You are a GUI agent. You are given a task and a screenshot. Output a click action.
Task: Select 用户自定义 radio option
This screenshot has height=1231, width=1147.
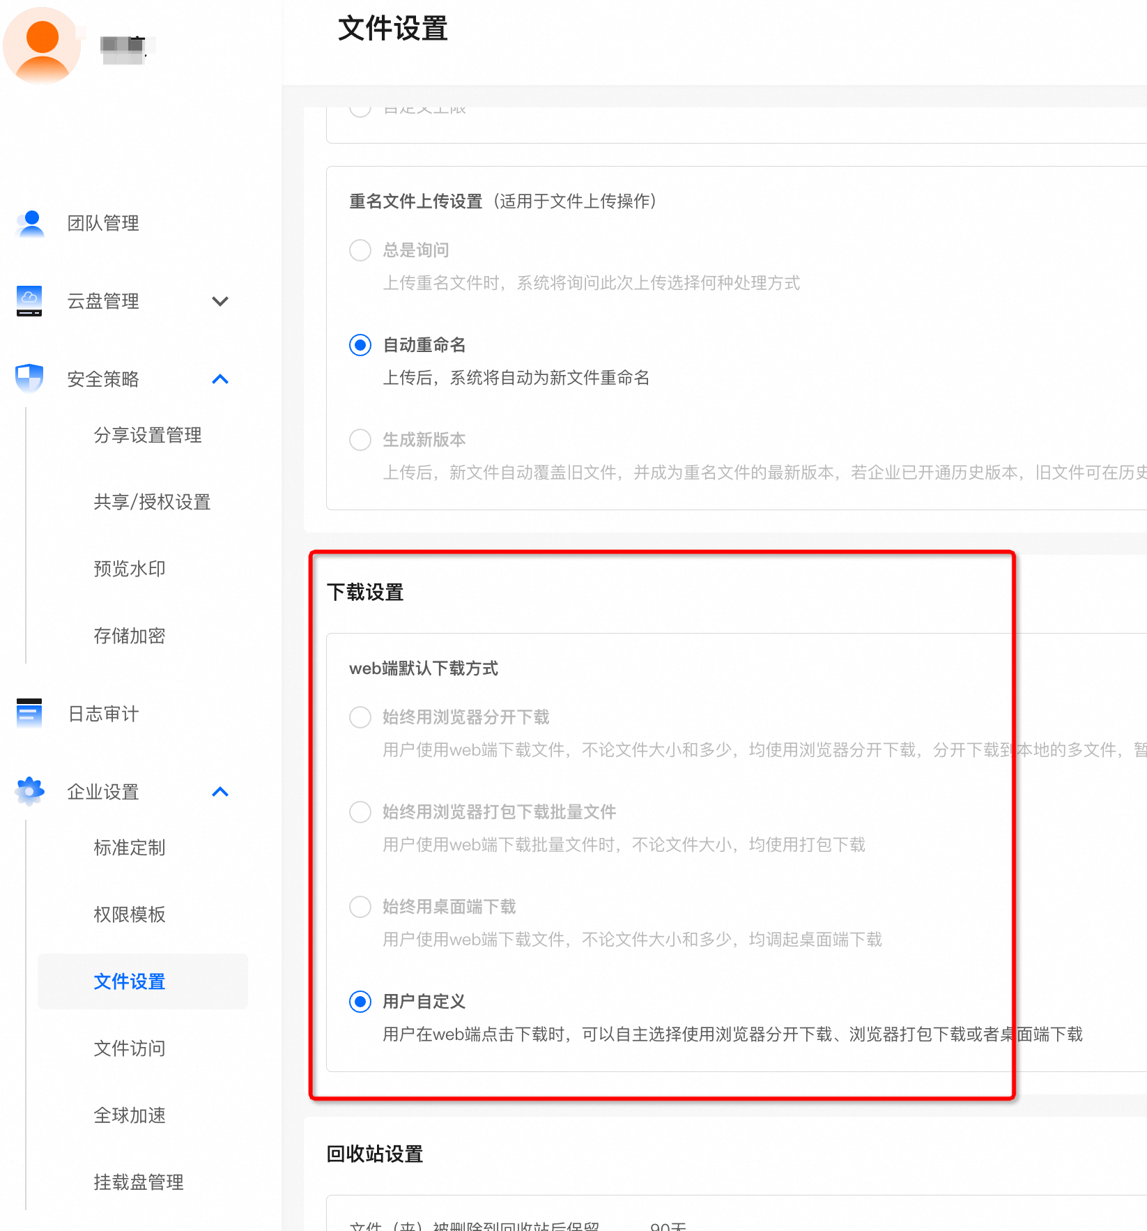pyautogui.click(x=360, y=1002)
